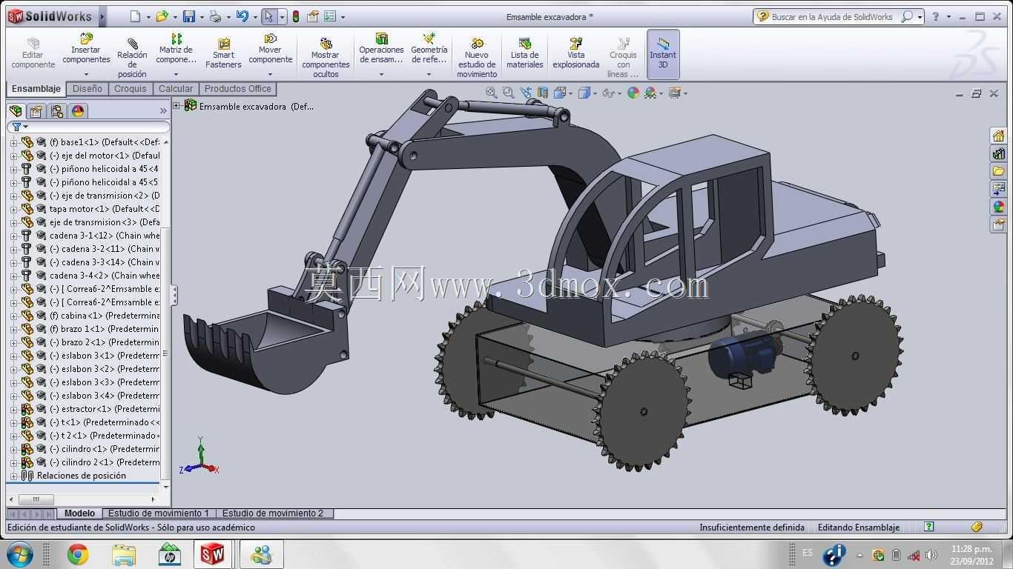Click the SolidWorks help search field
Image resolution: width=1013 pixels, height=569 pixels.
pyautogui.click(x=831, y=16)
